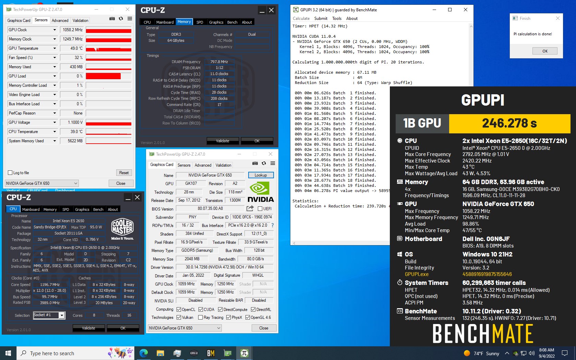The width and height of the screenshot is (576, 360).
Task: Open Windows Start menu
Action: coord(8,353)
